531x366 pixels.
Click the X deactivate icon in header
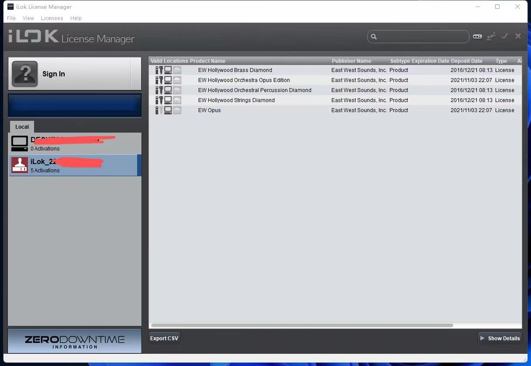(x=518, y=36)
